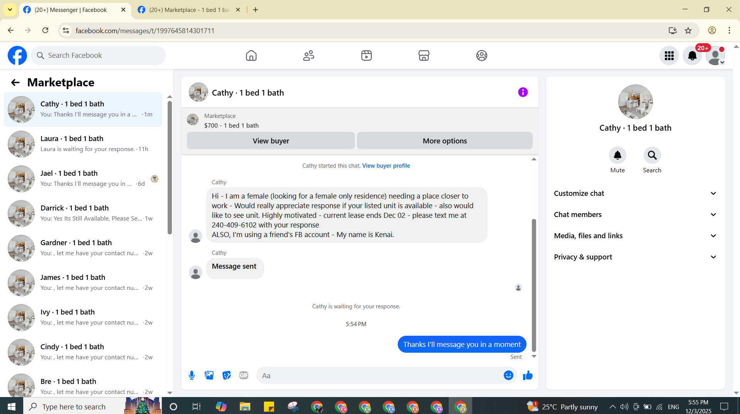Viewport: 740px width, 414px height.
Task: Open James's 1 bed 1 bath conversation
Action: point(83,283)
